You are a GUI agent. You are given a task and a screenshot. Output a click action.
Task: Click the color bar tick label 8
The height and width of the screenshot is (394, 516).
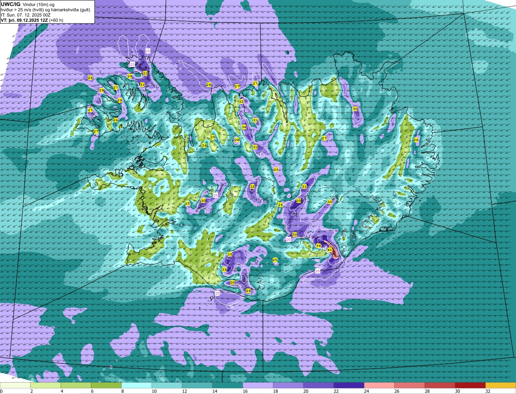pos(122,391)
